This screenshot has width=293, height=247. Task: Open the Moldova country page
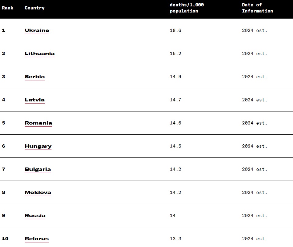(38, 192)
